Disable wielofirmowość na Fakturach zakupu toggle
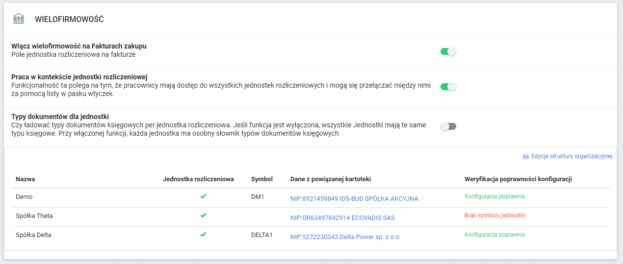 tap(448, 51)
